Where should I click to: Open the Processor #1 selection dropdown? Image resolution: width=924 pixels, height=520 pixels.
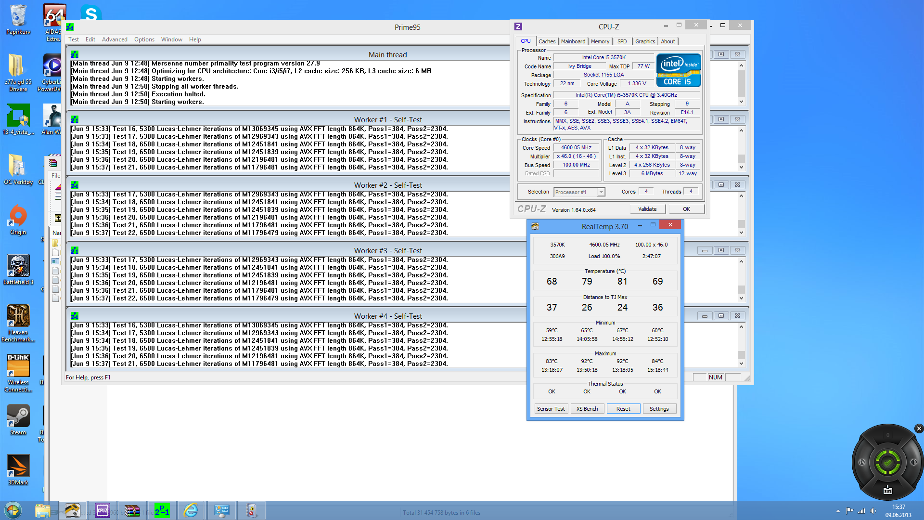[x=579, y=192]
